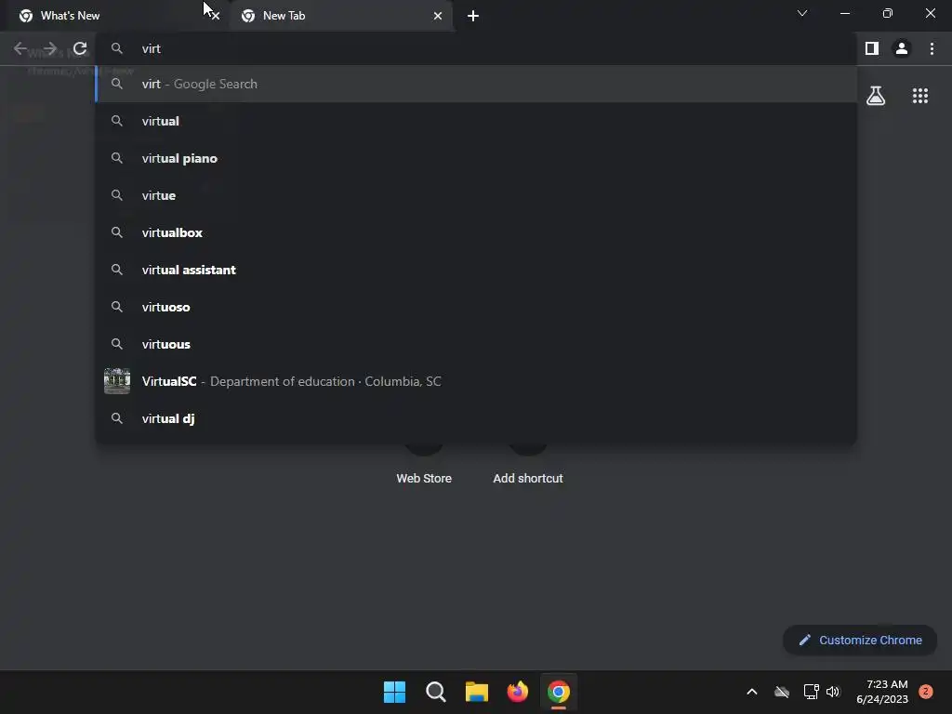The image size is (952, 714).
Task: Click the Customize Chrome button
Action: (x=860, y=640)
